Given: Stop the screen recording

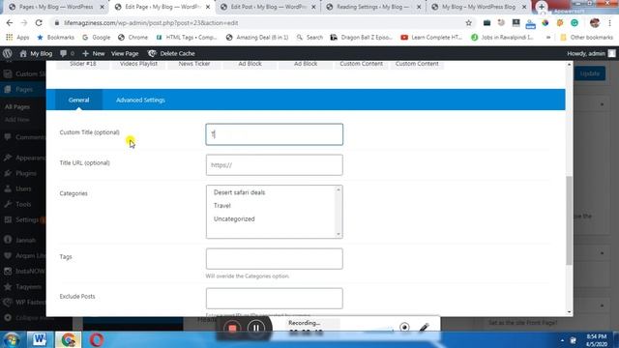Looking at the screenshot, I should (232, 329).
